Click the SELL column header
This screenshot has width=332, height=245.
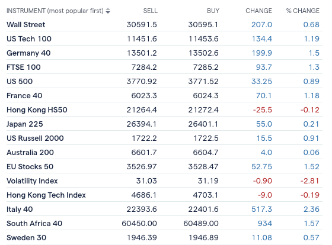coord(151,11)
